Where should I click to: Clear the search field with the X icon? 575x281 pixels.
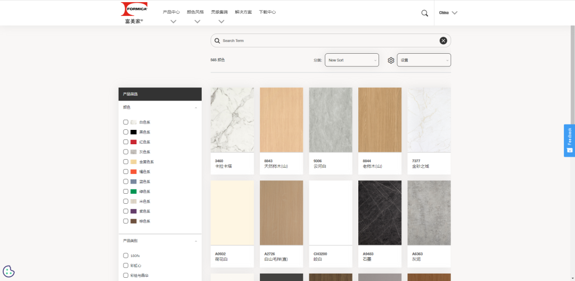tap(443, 40)
